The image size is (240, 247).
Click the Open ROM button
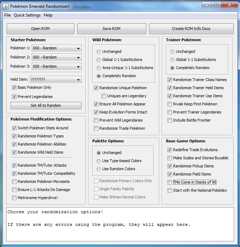point(41,29)
